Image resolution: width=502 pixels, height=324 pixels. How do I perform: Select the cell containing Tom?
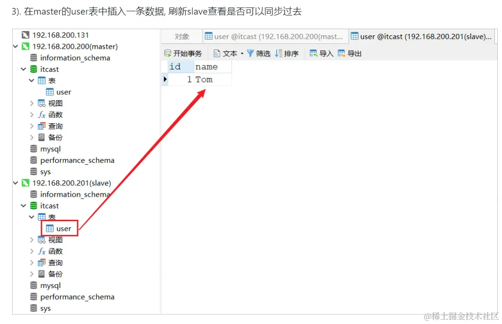tap(213, 79)
